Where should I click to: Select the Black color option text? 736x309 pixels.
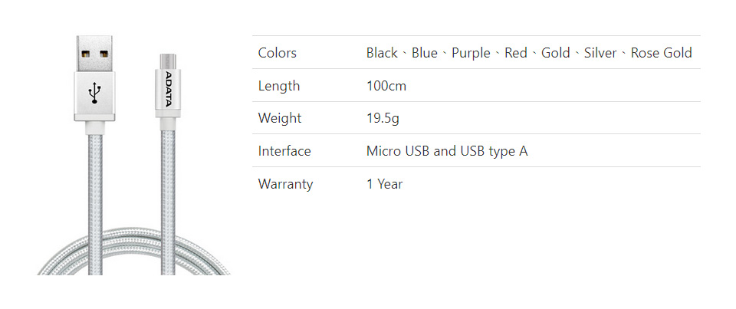tap(382, 53)
